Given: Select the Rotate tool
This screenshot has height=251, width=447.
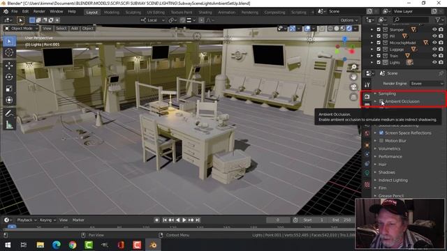Looking at the screenshot, I should pyautogui.click(x=9, y=77).
